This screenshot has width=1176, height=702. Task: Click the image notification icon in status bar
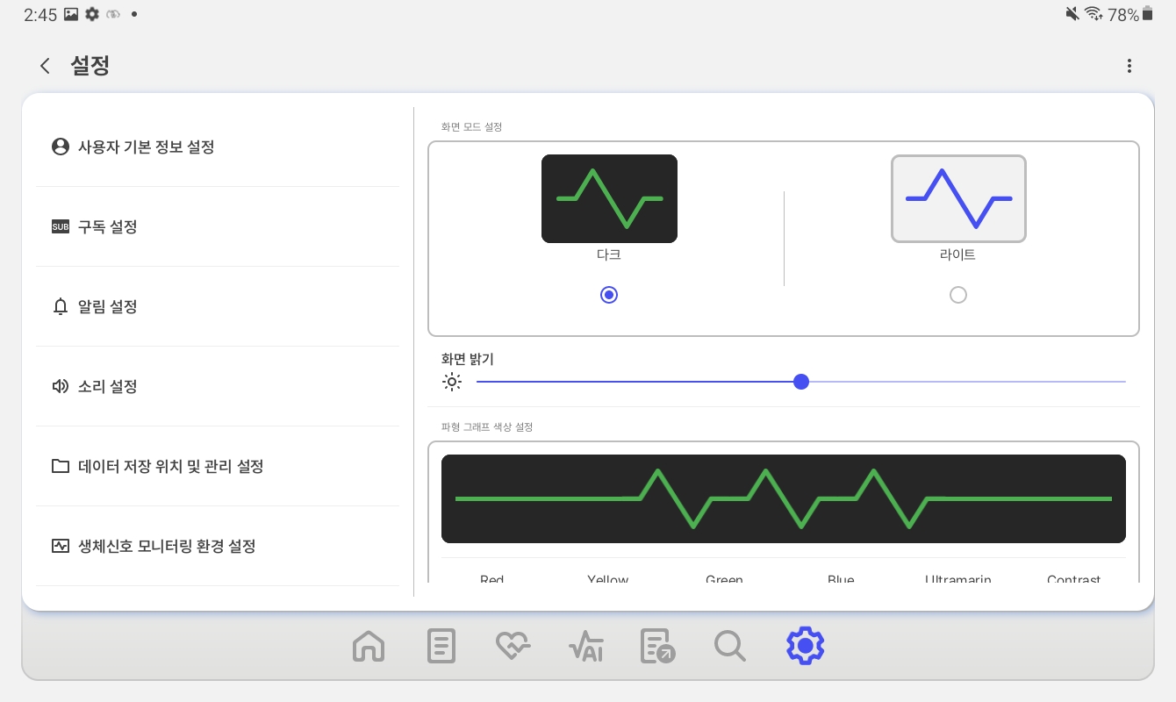point(71,14)
